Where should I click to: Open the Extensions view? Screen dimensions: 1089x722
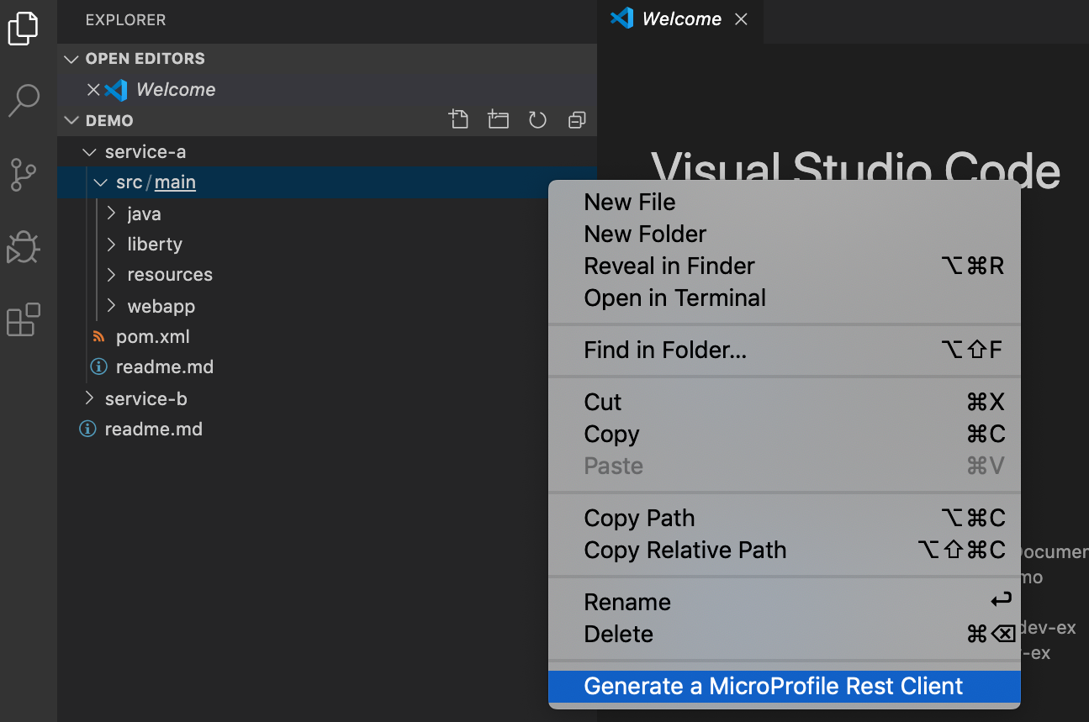(x=23, y=319)
